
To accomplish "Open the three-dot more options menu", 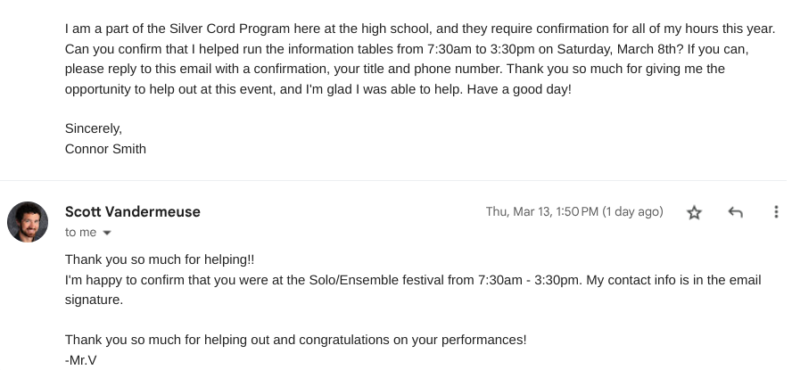I will 776,212.
